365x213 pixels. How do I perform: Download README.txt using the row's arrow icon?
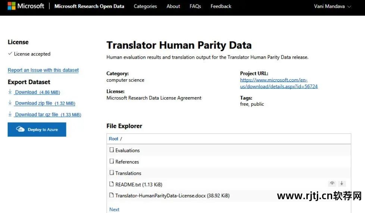tap(342, 183)
